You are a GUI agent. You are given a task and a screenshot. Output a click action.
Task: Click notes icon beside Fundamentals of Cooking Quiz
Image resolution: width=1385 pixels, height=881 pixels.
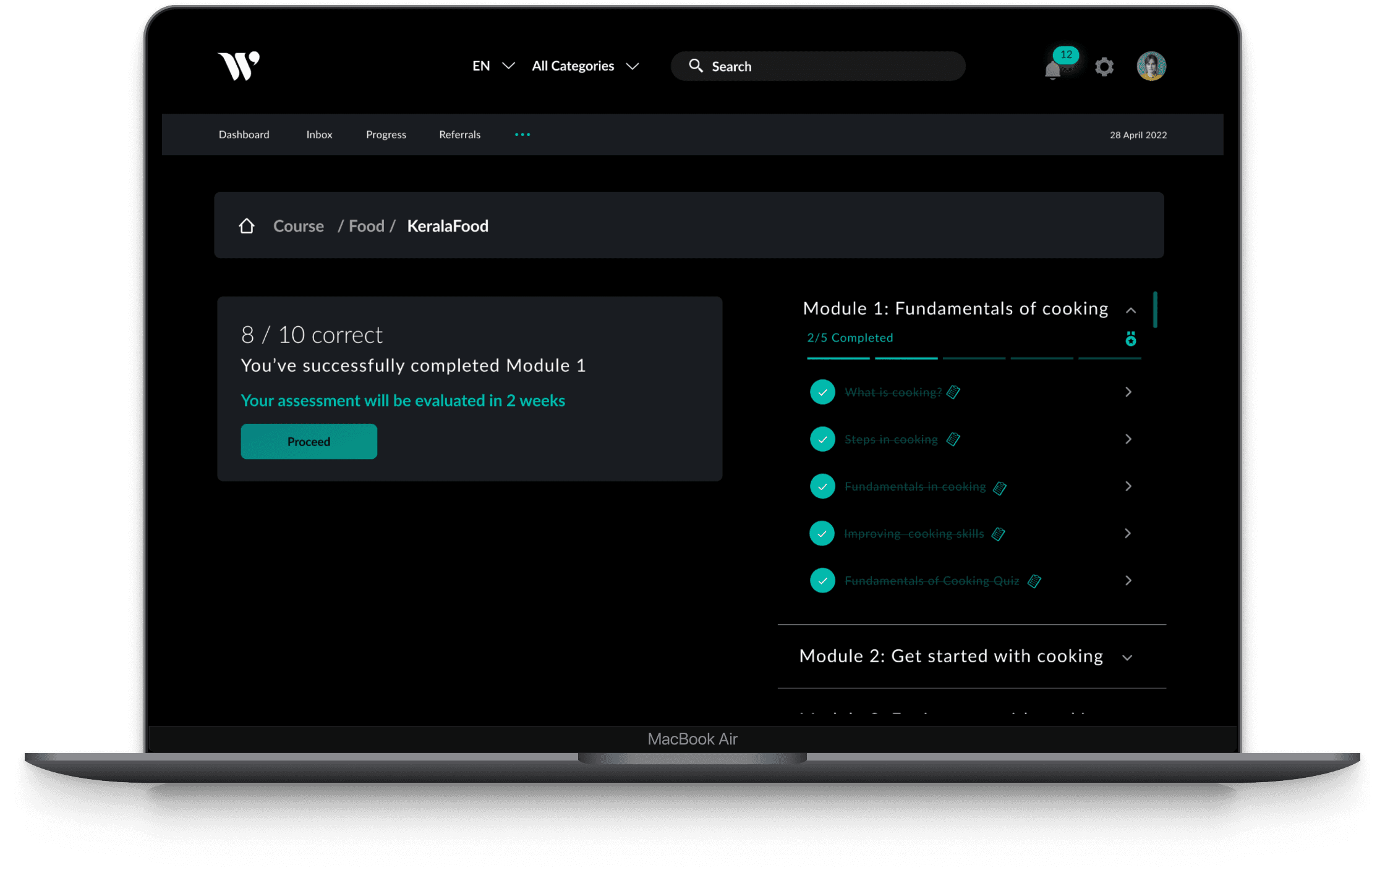tap(1034, 581)
